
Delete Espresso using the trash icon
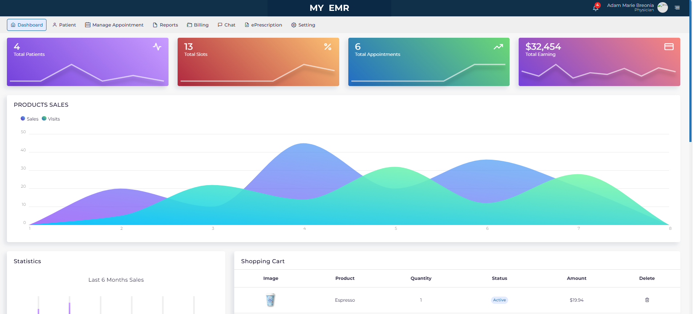point(647,300)
